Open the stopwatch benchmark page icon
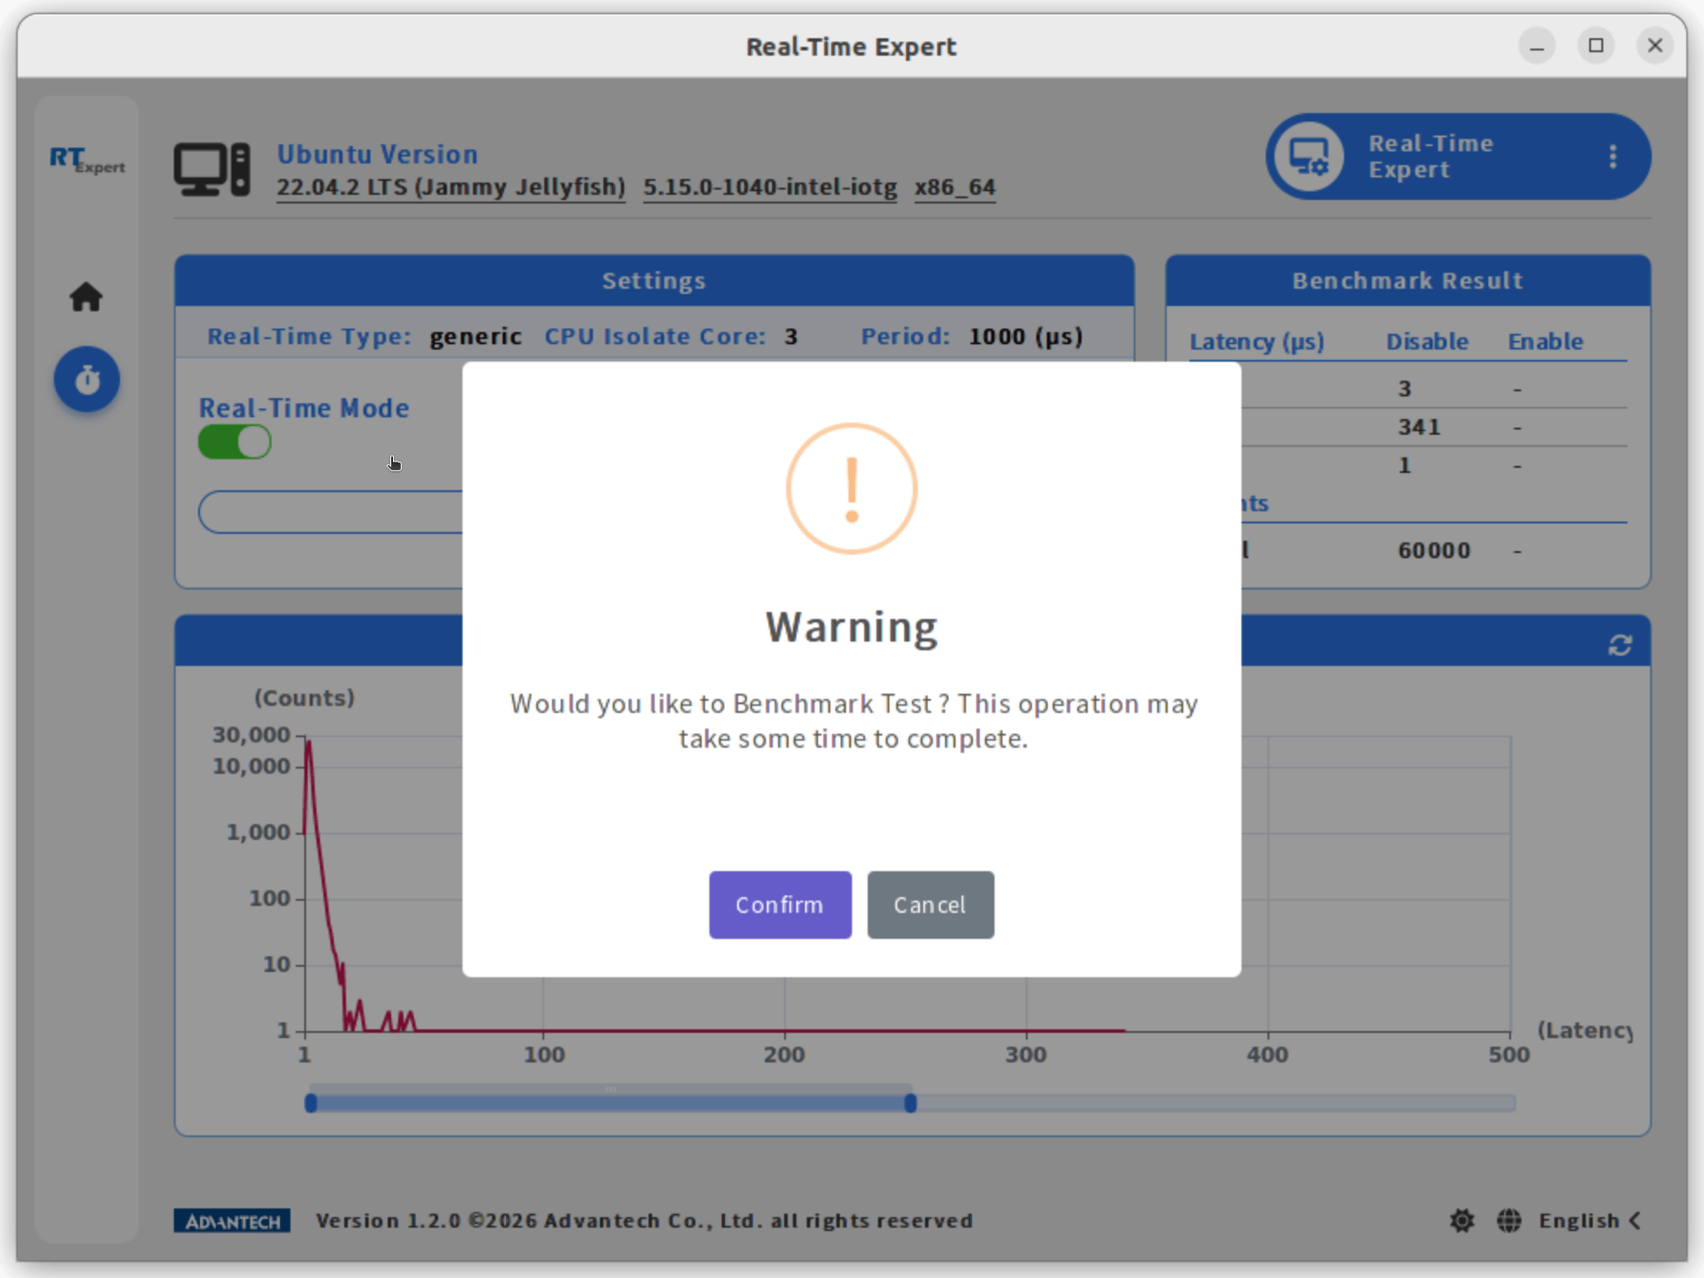Viewport: 1704px width, 1278px height. point(87,379)
